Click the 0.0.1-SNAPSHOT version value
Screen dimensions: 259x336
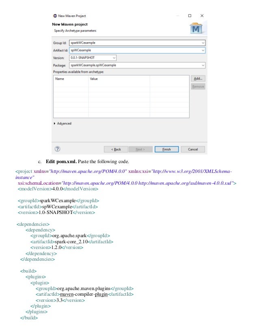tap(82, 58)
